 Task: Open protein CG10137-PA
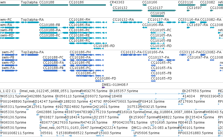pos(162,60)
